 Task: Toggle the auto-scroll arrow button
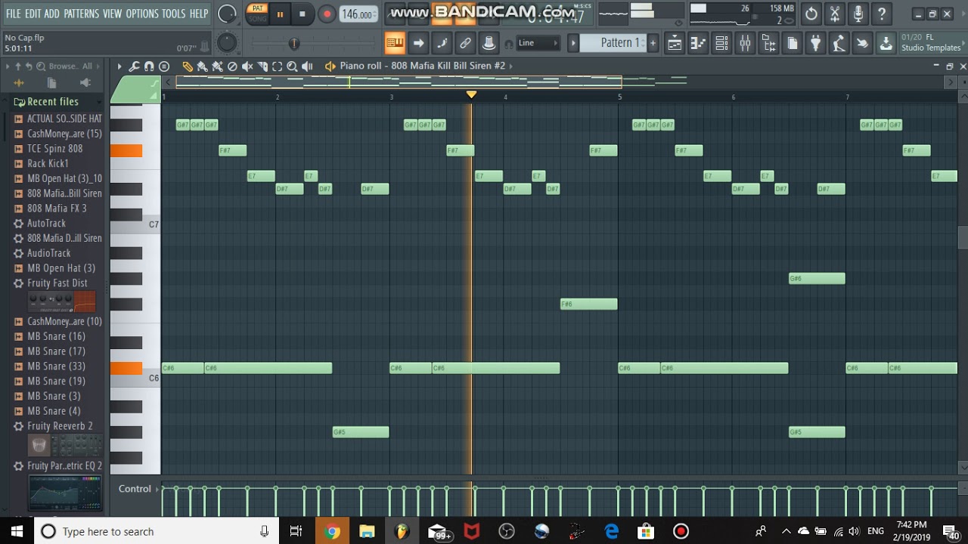[x=418, y=43]
